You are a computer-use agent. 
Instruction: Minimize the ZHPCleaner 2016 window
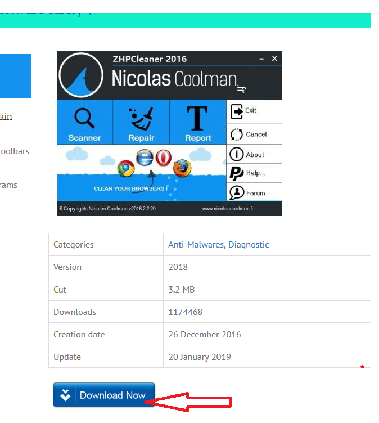click(x=261, y=59)
